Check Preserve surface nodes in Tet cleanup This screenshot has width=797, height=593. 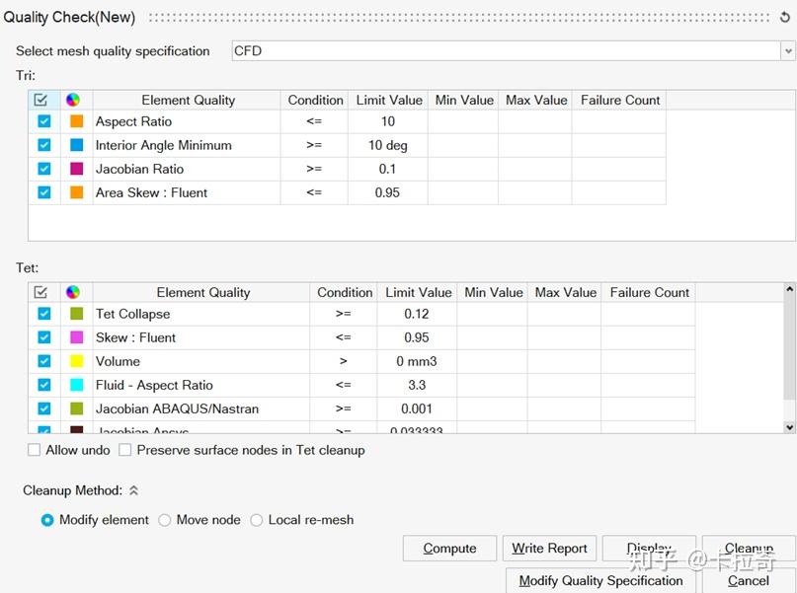[x=125, y=450]
